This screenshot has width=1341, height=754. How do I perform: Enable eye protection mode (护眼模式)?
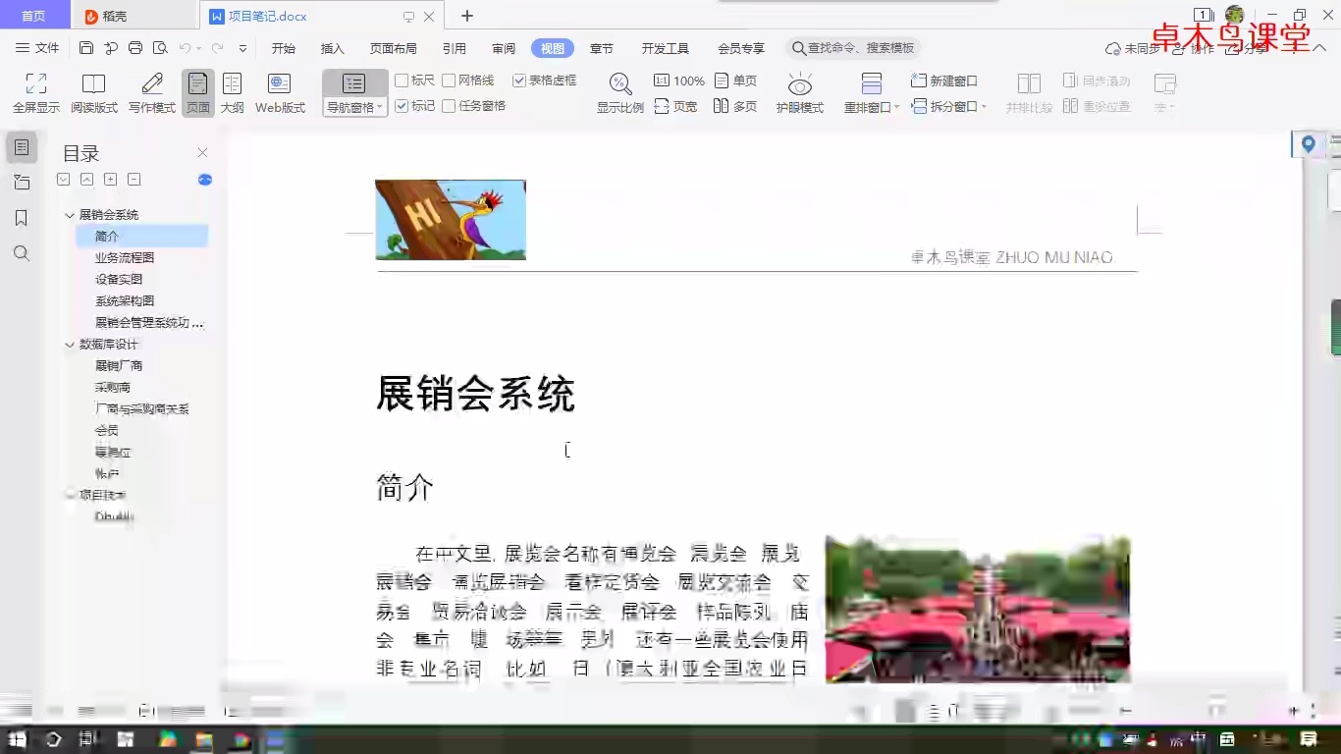coord(798,93)
